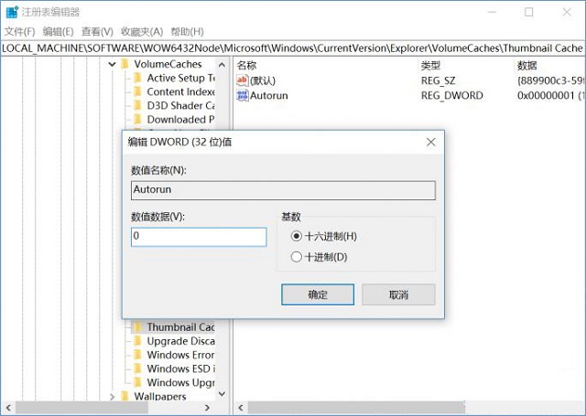Expand the Wallpapers tree node
This screenshot has width=586, height=416.
click(112, 396)
